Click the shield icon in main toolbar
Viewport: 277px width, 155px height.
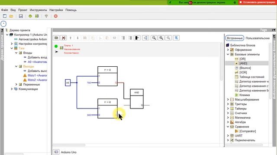click(x=46, y=16)
